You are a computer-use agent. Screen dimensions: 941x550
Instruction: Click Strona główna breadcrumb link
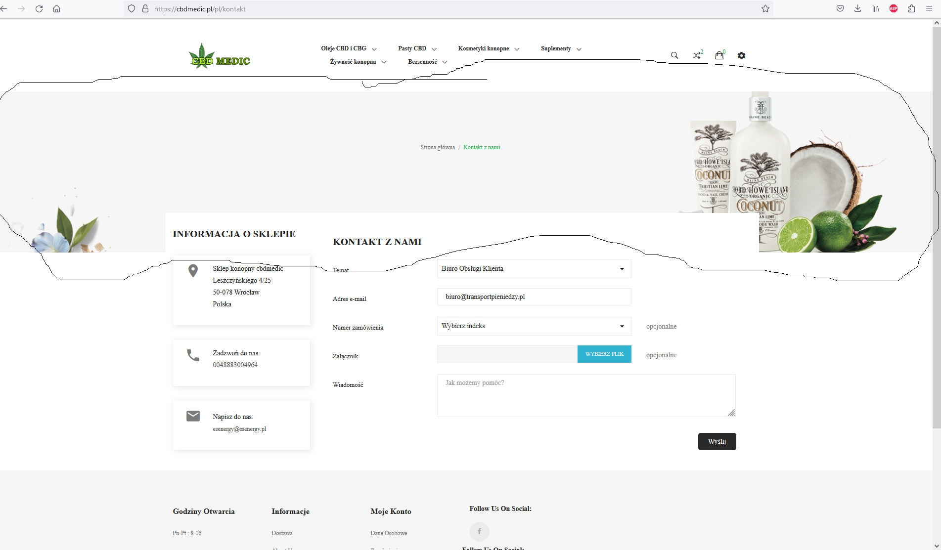[x=438, y=147]
